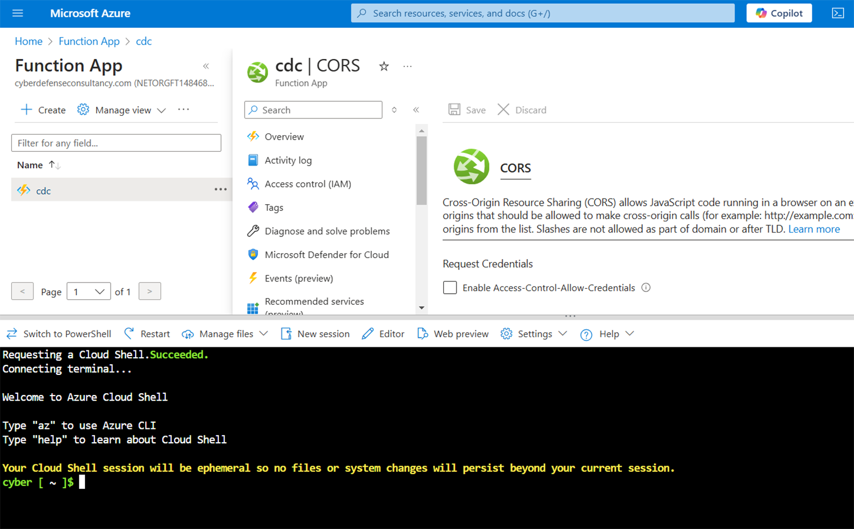Screen dimensions: 854x529
Task: Click the menu scroll up arrow
Action: (421, 131)
